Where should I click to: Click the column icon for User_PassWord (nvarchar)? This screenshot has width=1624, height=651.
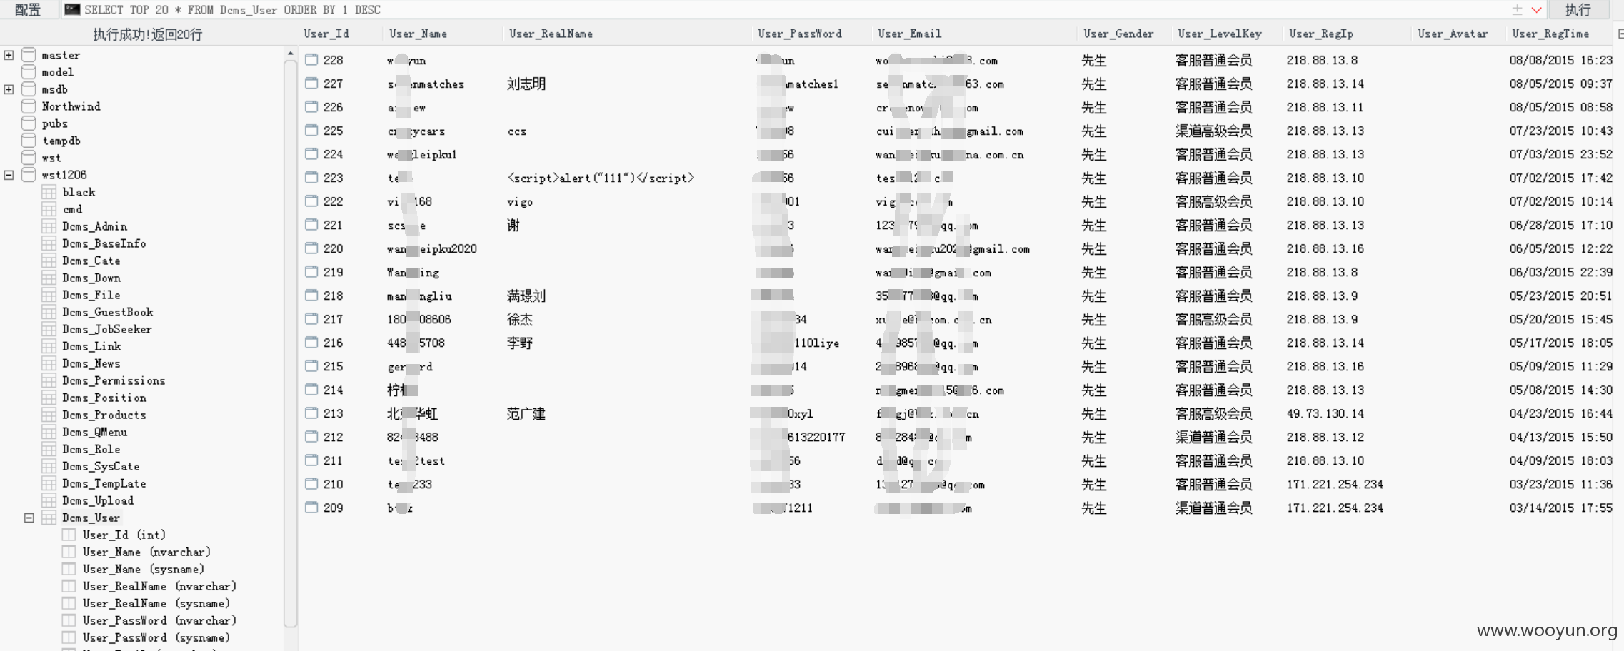click(69, 620)
